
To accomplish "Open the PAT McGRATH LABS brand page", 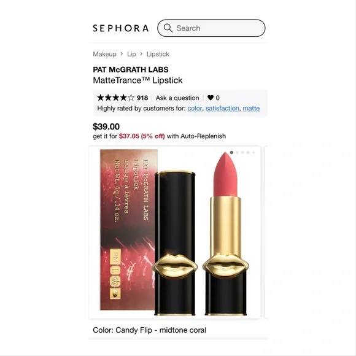I will [x=131, y=69].
